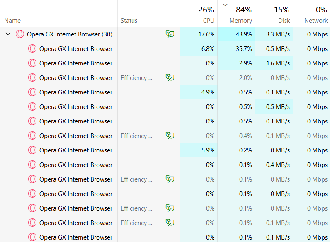The width and height of the screenshot is (330, 242).
Task: Click Opera icon of process at 4.9% CPU
Action: pos(32,92)
